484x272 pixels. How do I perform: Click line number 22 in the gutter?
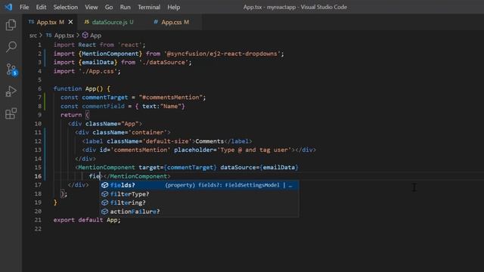[x=38, y=229]
